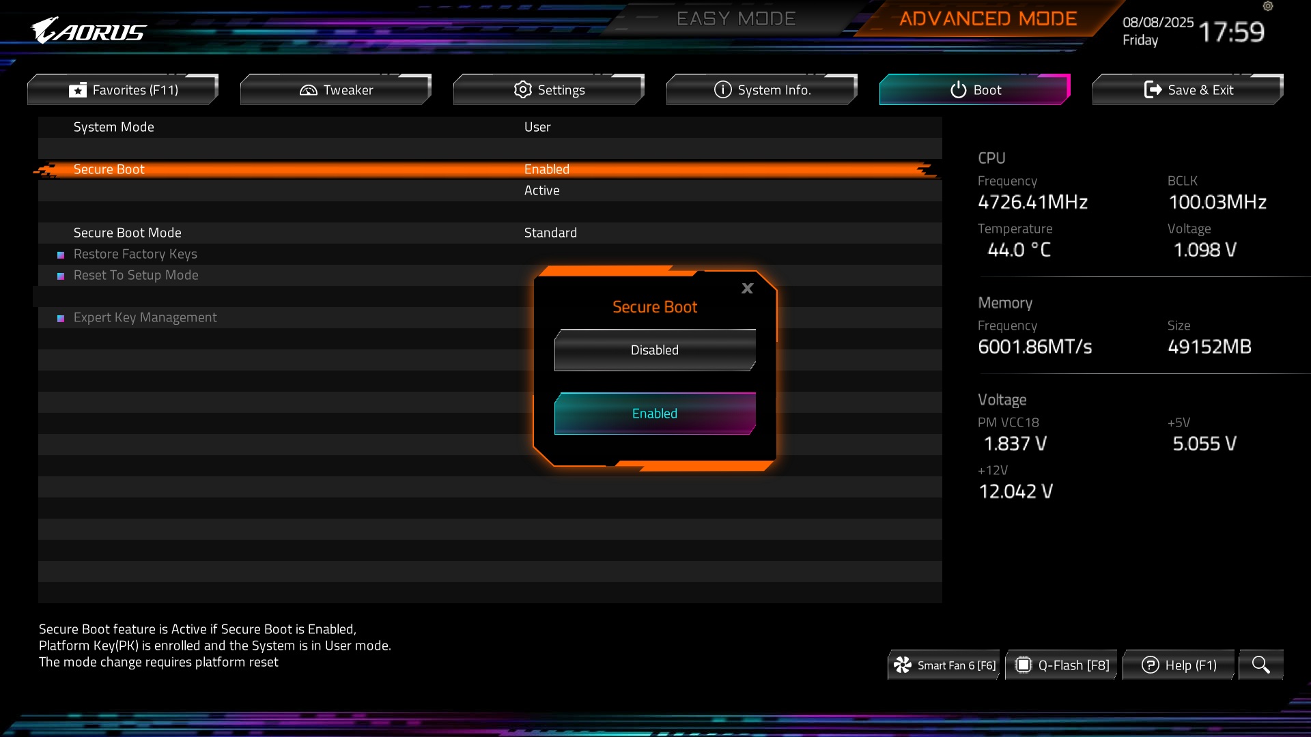Select Restore Factory Keys
Screen dimensions: 1311x737
coord(135,254)
